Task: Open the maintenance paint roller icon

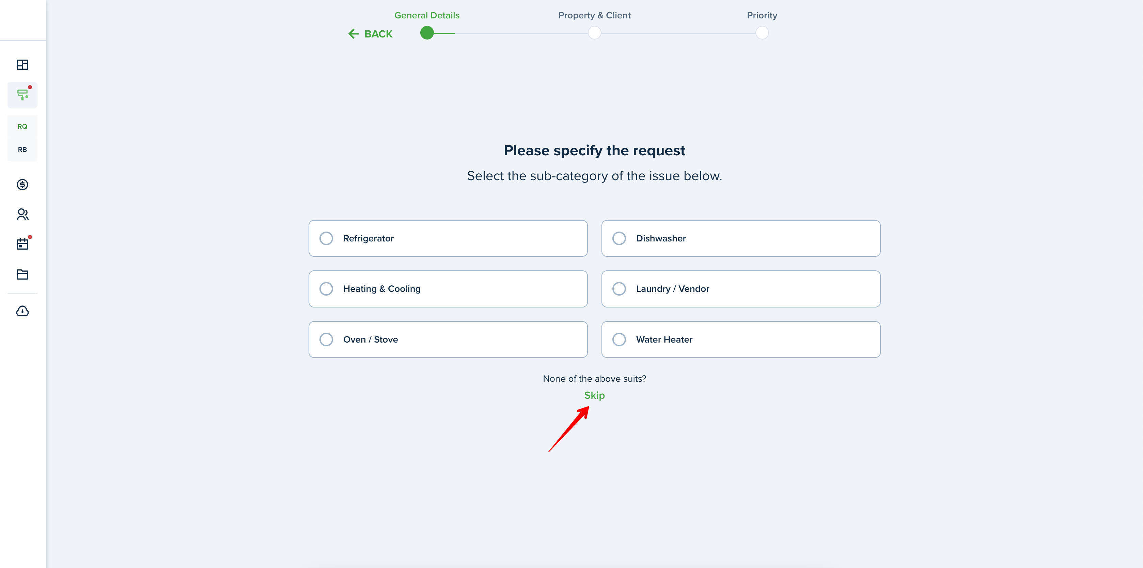Action: tap(22, 95)
